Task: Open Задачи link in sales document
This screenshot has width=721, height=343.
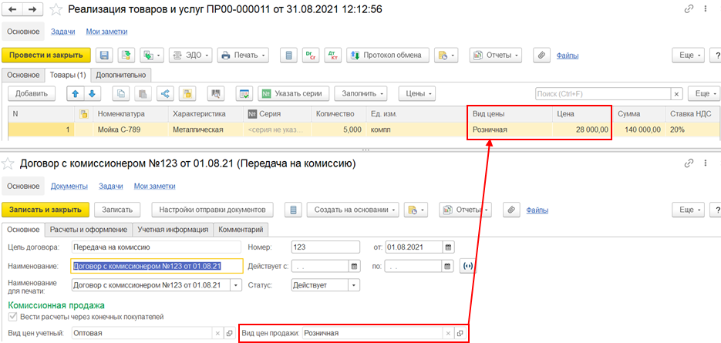Action: coord(61,32)
